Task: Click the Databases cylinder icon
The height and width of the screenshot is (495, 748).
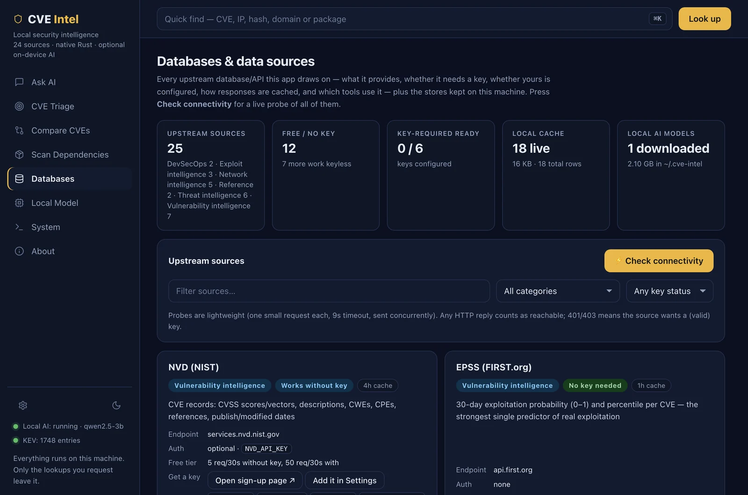Action: pos(19,179)
